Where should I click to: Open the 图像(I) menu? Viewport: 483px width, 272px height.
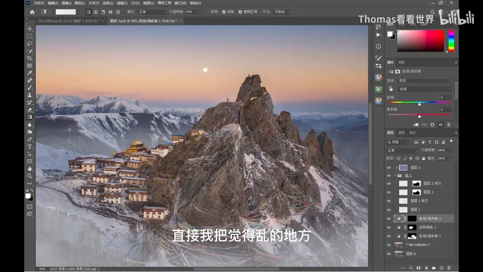pyautogui.click(x=66, y=3)
